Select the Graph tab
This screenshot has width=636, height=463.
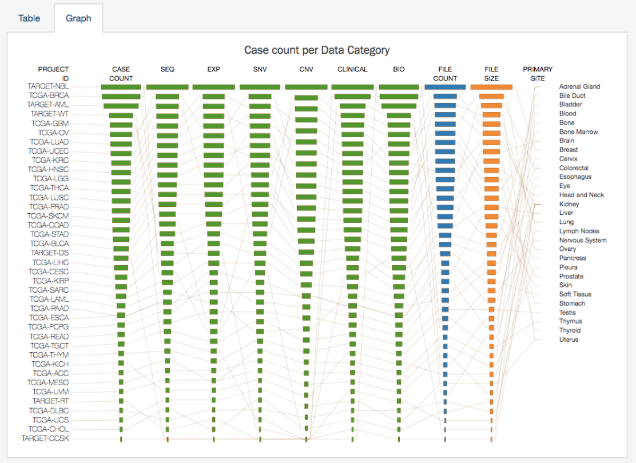(x=78, y=18)
